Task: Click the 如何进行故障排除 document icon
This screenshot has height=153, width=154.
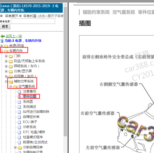Action: pyautogui.click(x=19, y=112)
